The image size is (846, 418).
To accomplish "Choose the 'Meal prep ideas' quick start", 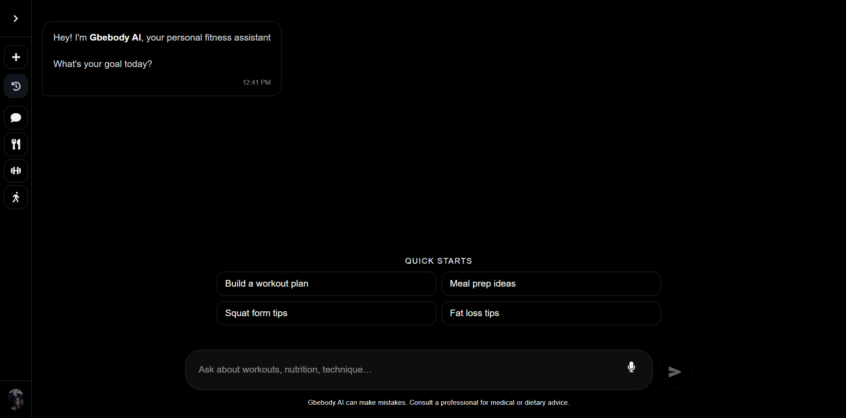I will coord(551,284).
